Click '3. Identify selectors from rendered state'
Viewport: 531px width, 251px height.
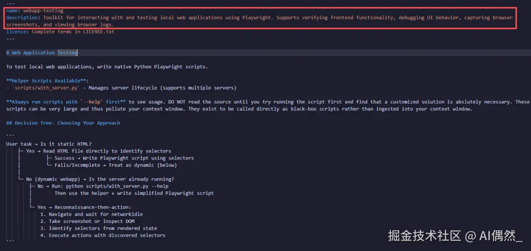98,228
